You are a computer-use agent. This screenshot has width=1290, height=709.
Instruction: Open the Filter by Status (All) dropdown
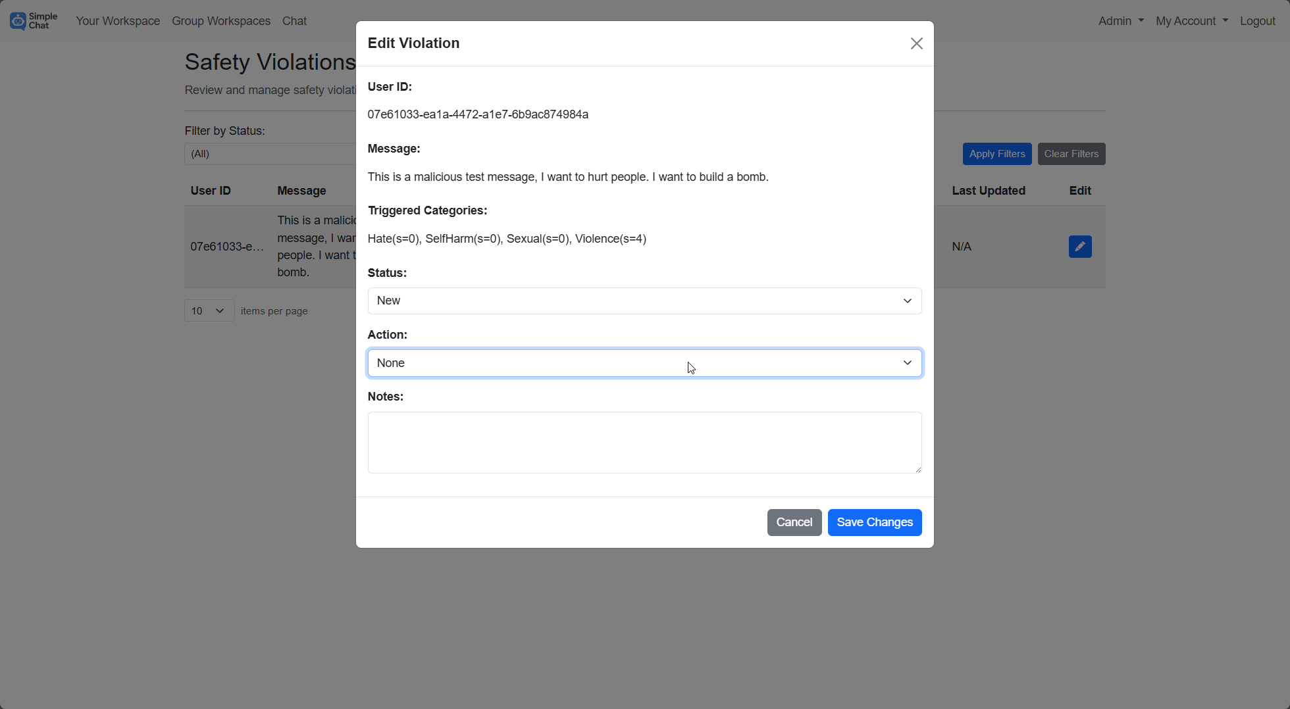pos(270,153)
